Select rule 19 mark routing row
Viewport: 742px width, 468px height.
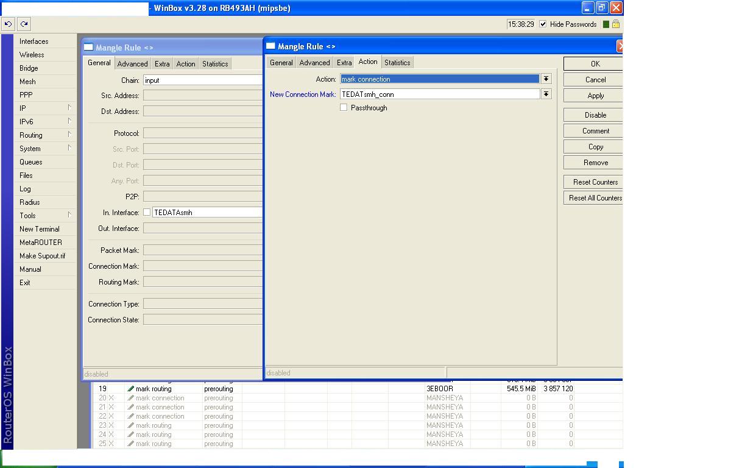(154, 389)
